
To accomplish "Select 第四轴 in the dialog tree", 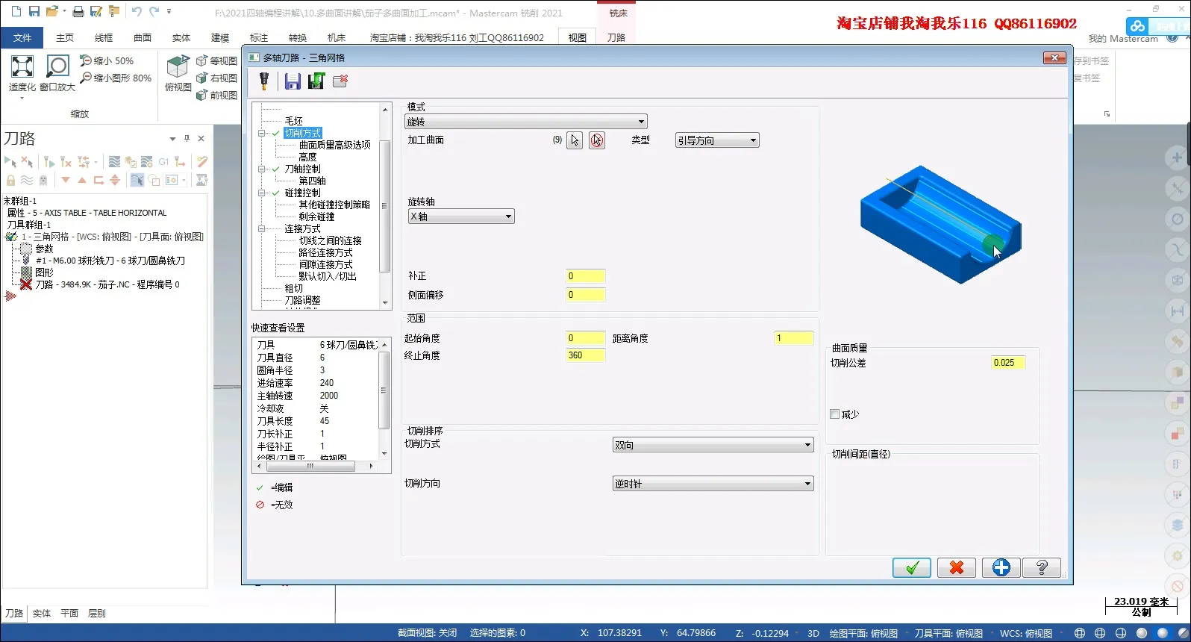I will click(312, 181).
